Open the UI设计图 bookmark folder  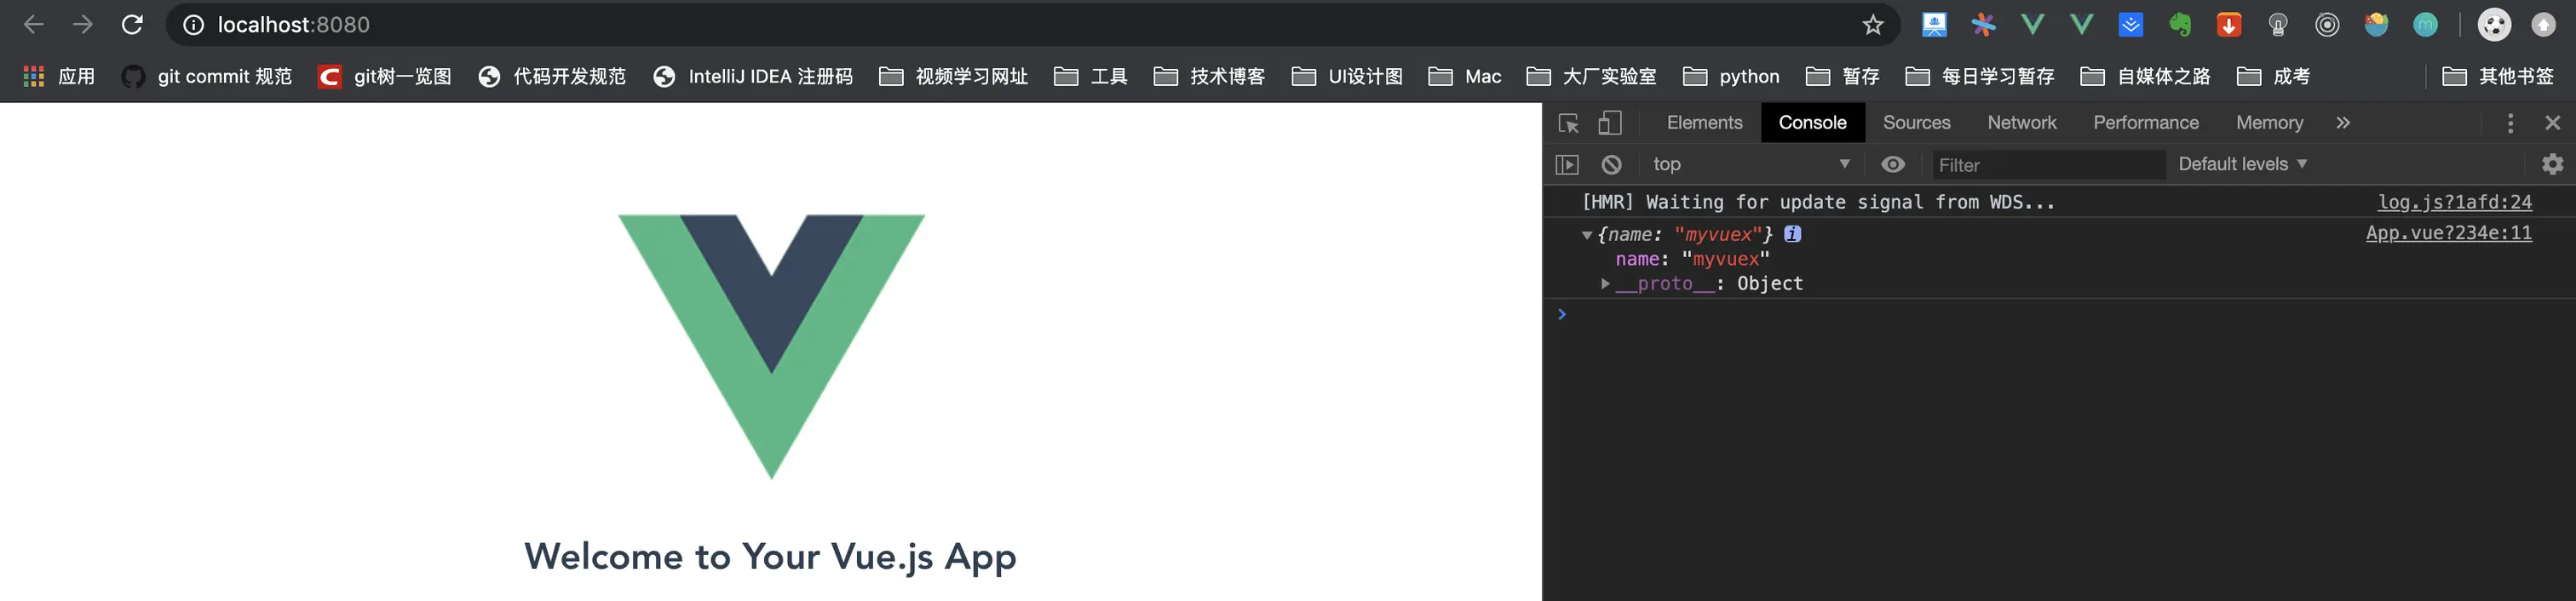tap(1347, 76)
